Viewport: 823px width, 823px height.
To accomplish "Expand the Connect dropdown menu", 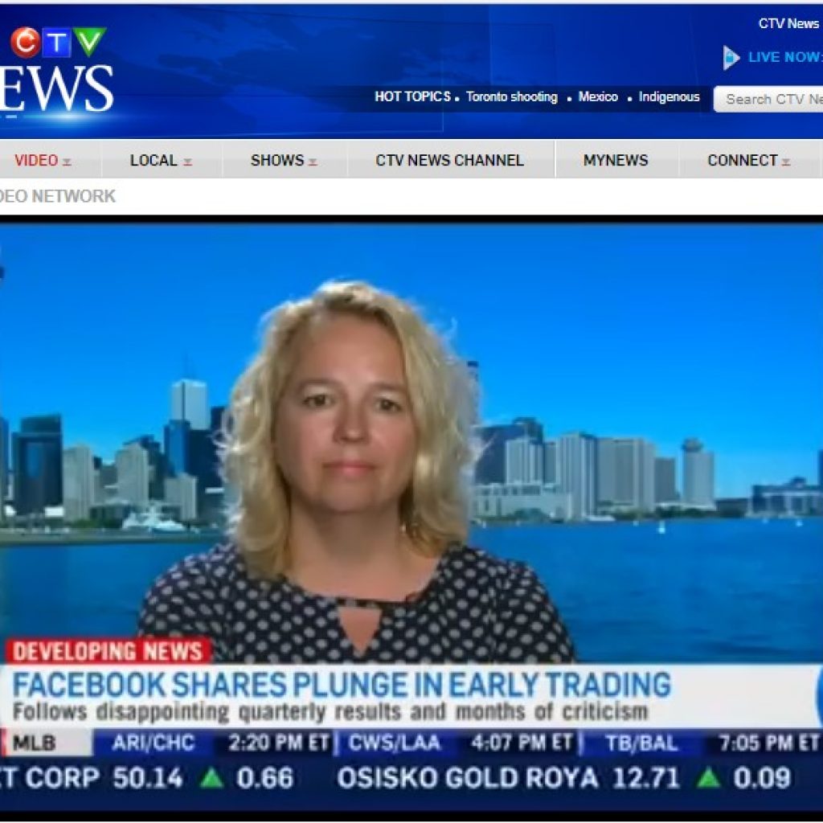I will click(x=749, y=160).
